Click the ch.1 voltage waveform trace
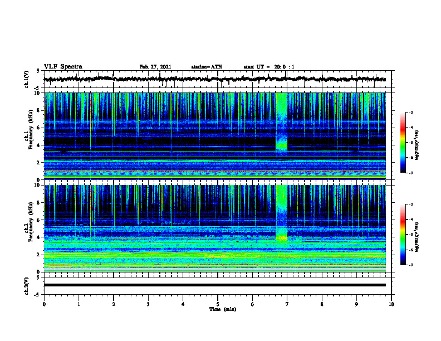 [x=214, y=79]
